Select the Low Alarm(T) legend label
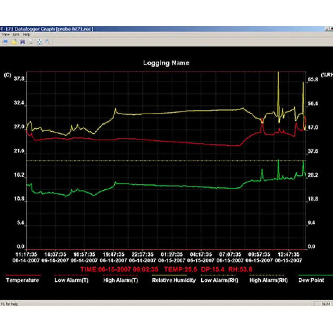333x333 pixels. (x=71, y=280)
